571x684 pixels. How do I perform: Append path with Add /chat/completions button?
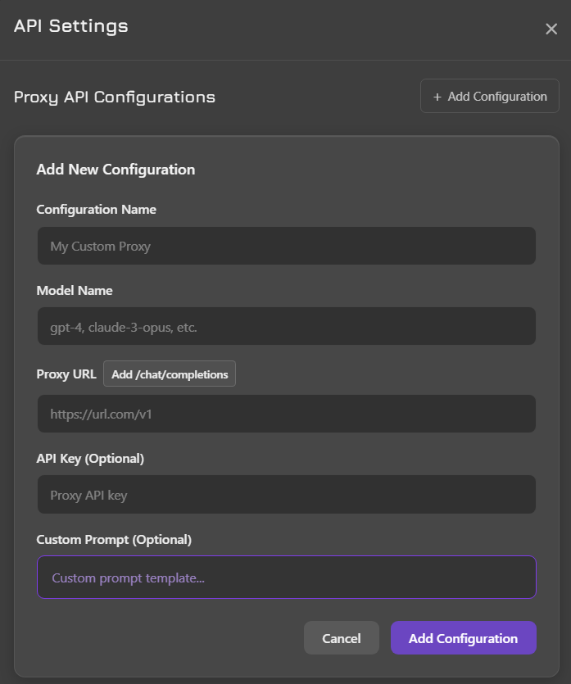click(x=170, y=374)
